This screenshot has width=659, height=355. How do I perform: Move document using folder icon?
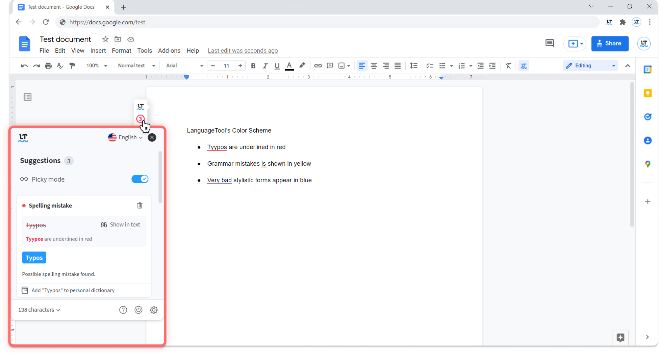point(118,39)
